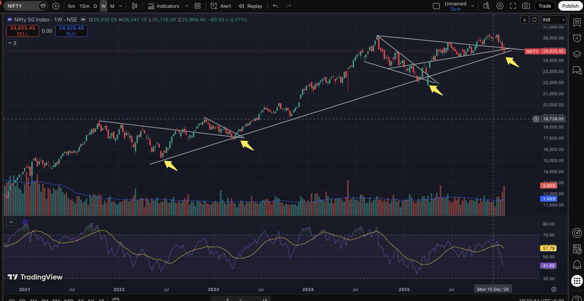This screenshot has height=301, width=584.
Task: Open the white dotted grid apps icon
Action: pos(577,281)
